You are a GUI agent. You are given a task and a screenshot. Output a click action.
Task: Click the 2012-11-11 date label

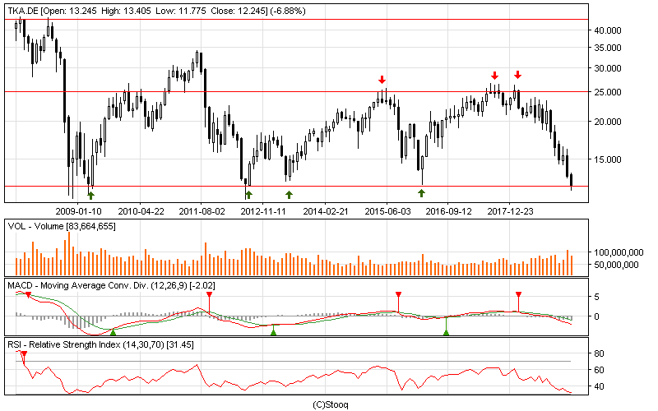click(x=263, y=211)
